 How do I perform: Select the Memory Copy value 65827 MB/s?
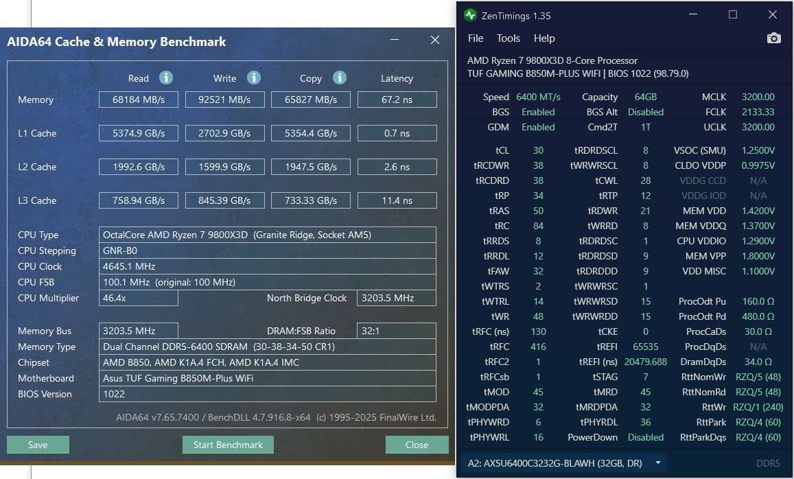(x=311, y=100)
